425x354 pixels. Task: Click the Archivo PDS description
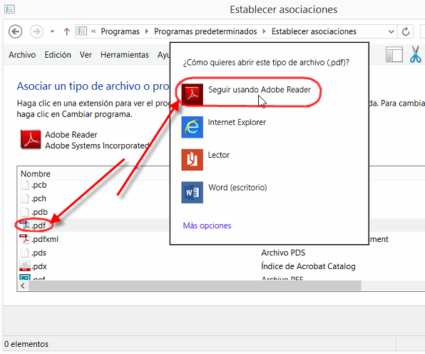pos(283,253)
